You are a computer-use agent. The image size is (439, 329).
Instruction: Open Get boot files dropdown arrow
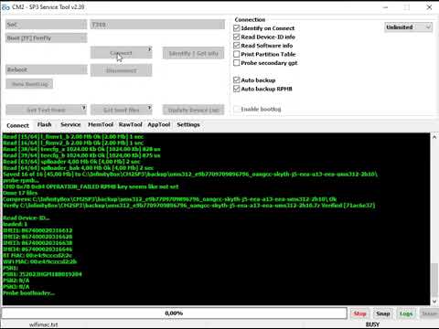(149, 108)
